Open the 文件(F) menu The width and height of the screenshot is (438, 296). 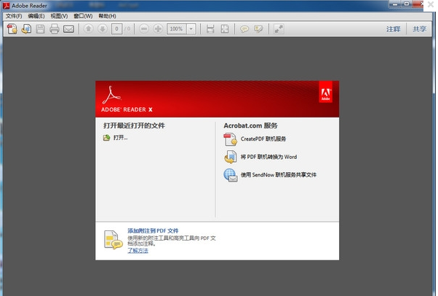click(14, 16)
